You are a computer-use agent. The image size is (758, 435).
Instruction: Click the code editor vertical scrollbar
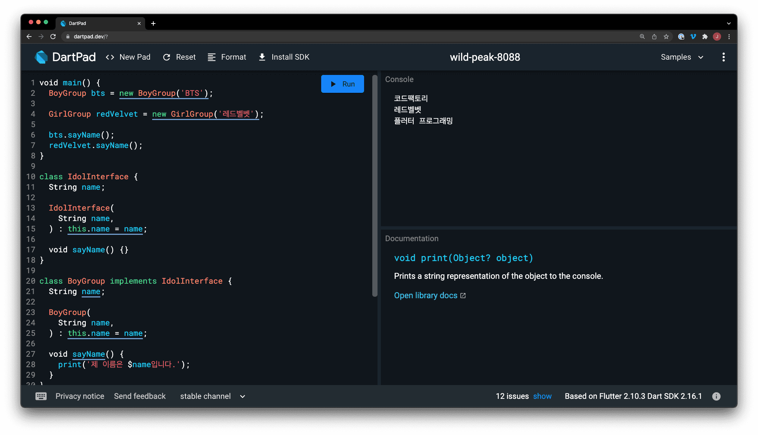coord(375,186)
